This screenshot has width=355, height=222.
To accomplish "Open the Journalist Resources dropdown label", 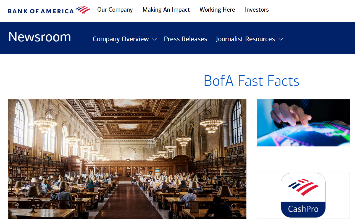I will pos(245,39).
